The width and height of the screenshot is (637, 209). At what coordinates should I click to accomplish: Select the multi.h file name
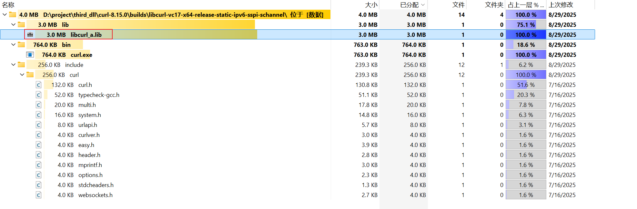(x=87, y=105)
